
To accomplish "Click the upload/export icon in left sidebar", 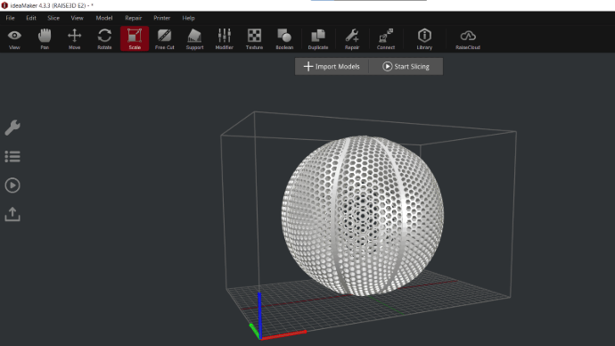I will pyautogui.click(x=12, y=214).
